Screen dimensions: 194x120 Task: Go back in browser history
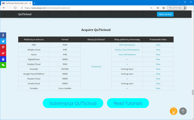point(4,8)
